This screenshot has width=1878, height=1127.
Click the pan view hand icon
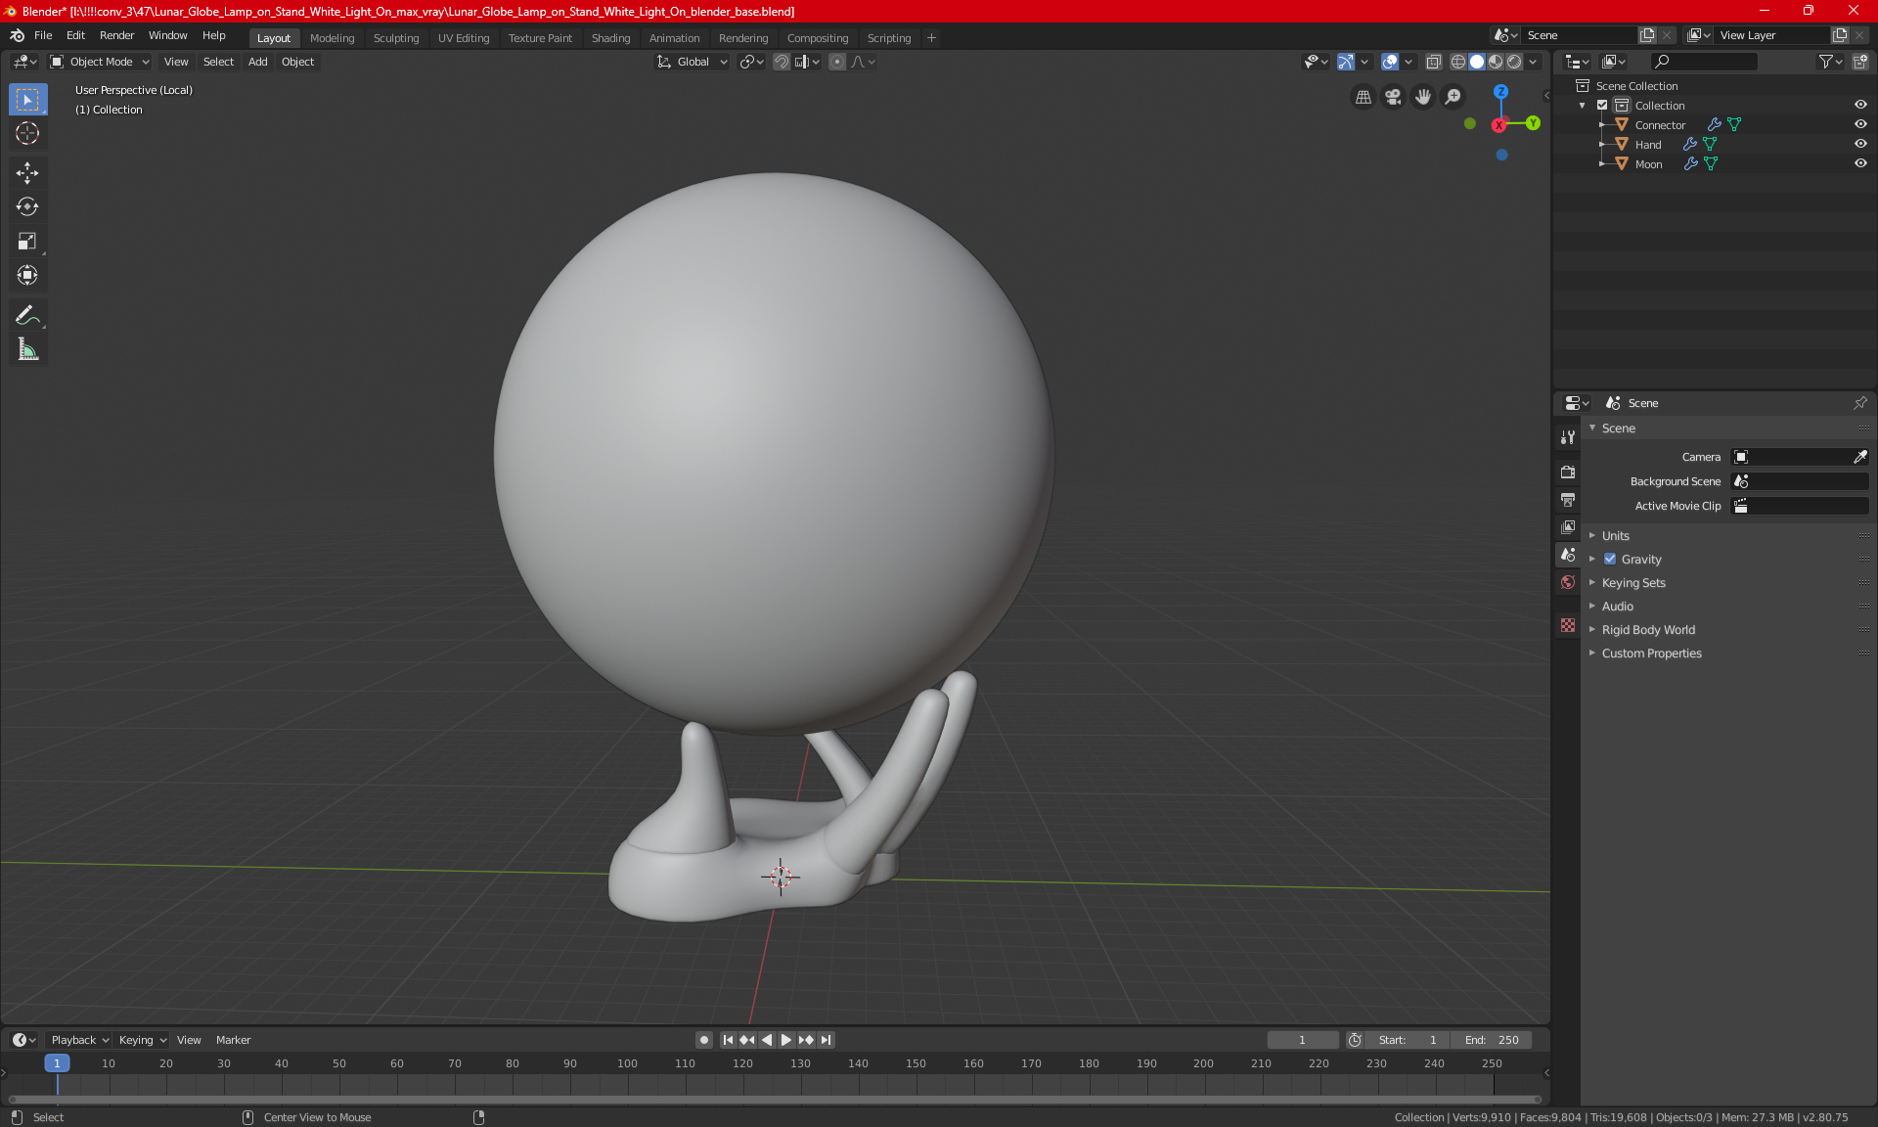(1423, 97)
